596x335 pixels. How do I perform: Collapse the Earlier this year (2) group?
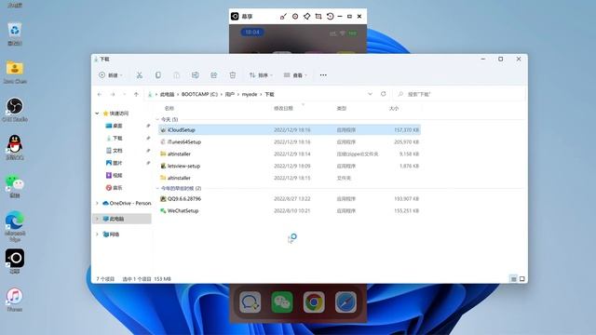(x=157, y=188)
